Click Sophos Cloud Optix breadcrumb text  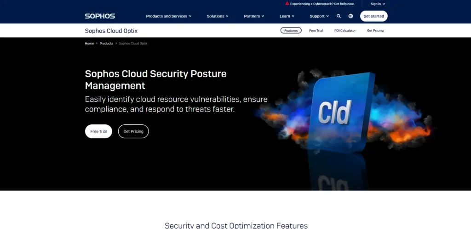point(133,44)
